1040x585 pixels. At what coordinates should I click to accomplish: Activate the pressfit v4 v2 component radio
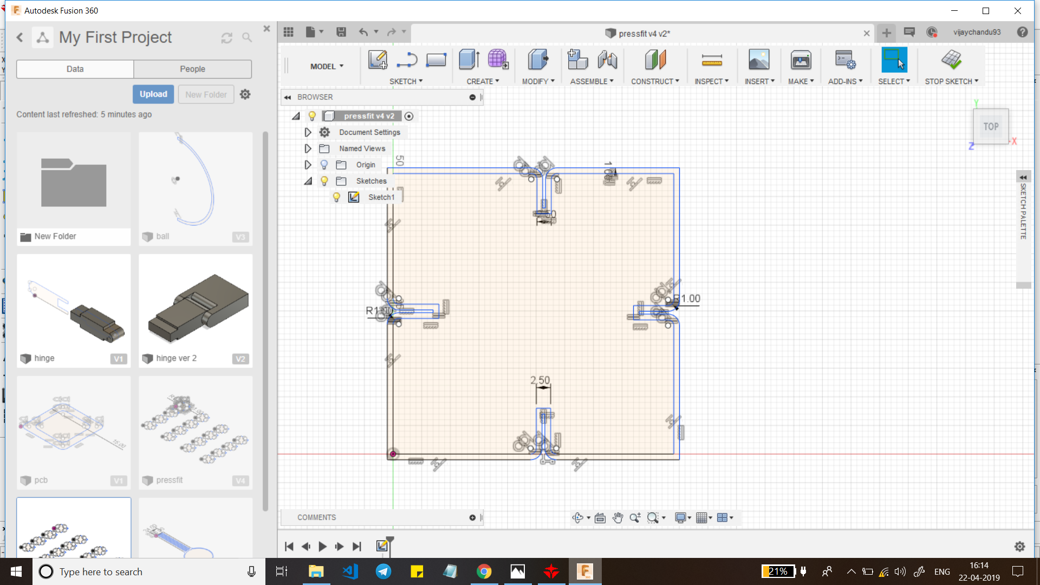point(409,116)
